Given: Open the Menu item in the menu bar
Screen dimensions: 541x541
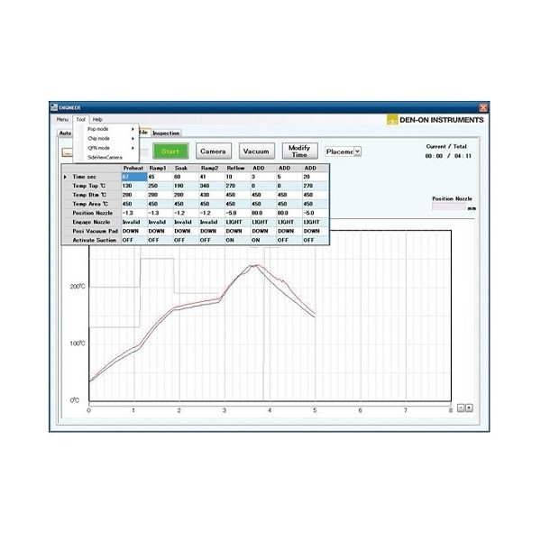Looking at the screenshot, I should [x=62, y=119].
